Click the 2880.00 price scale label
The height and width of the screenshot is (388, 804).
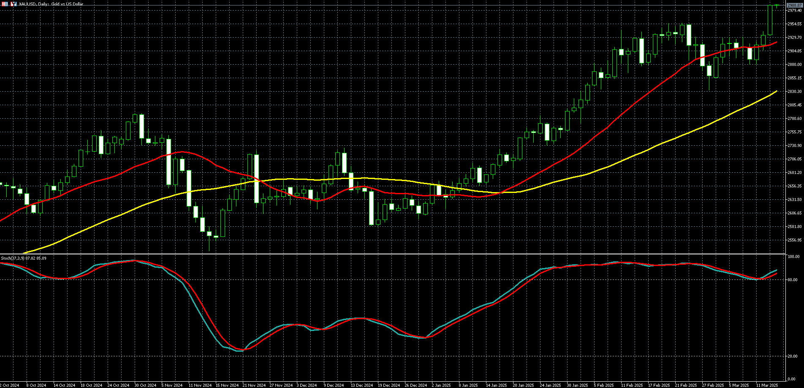pyautogui.click(x=794, y=65)
